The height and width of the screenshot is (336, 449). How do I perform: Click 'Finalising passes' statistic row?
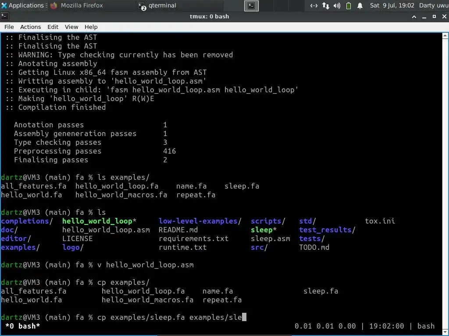click(x=90, y=160)
